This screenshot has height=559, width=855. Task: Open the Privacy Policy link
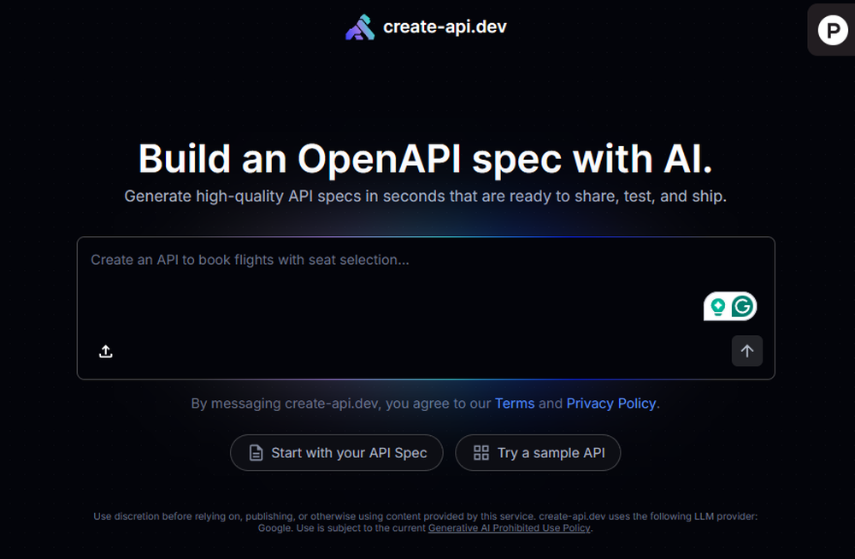tap(610, 403)
